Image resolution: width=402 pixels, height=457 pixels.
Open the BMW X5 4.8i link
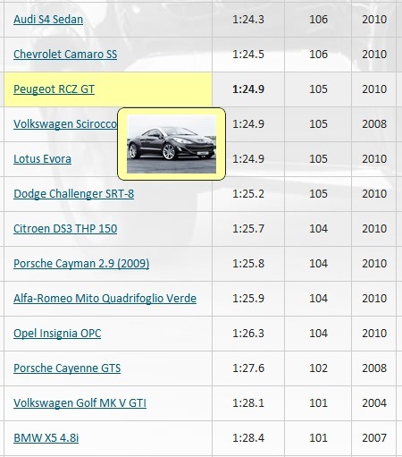46,438
